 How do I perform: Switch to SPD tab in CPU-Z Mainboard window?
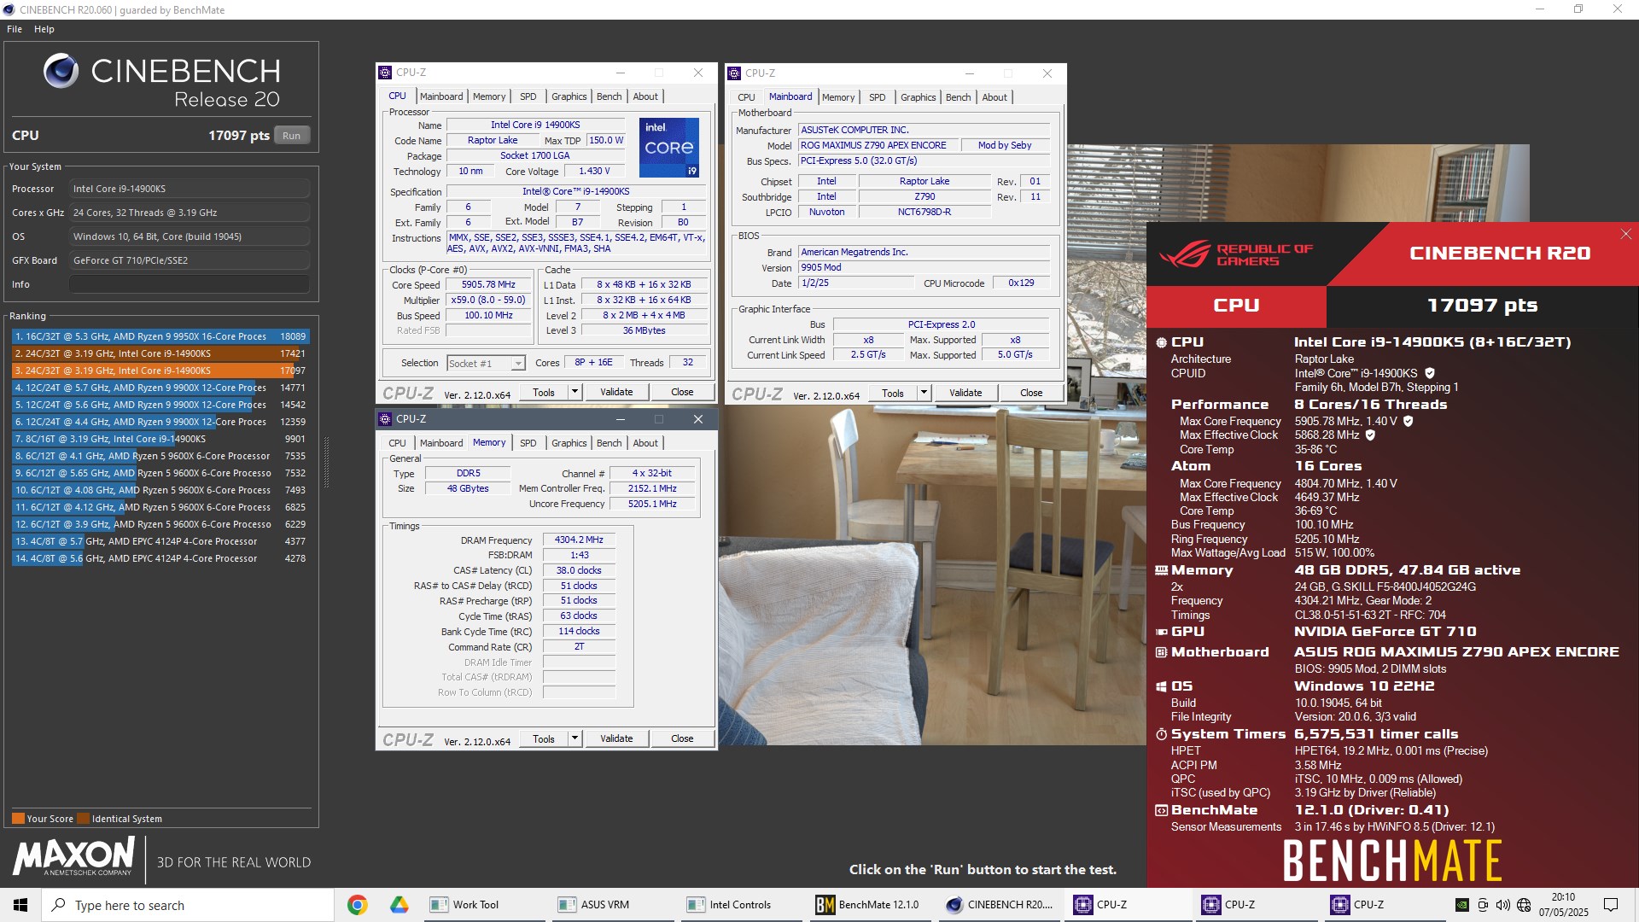[878, 97]
